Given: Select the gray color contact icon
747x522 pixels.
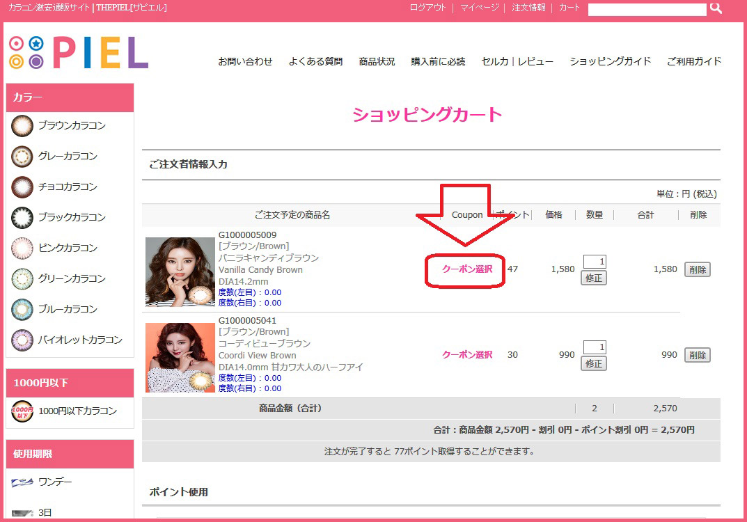Looking at the screenshot, I should pos(22,157).
